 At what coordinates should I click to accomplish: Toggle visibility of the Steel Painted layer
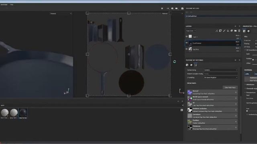tap(187, 43)
